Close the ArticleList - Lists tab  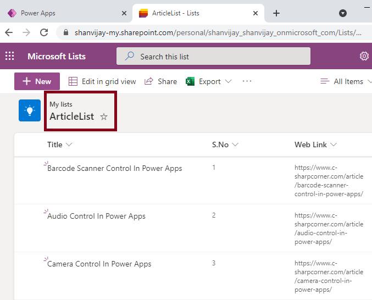point(256,13)
